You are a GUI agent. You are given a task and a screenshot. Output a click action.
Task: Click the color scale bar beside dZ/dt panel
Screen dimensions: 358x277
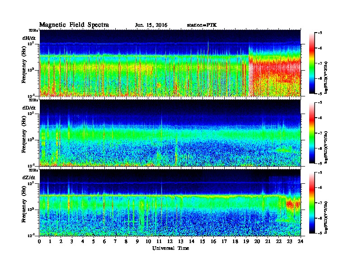[x=311, y=203]
